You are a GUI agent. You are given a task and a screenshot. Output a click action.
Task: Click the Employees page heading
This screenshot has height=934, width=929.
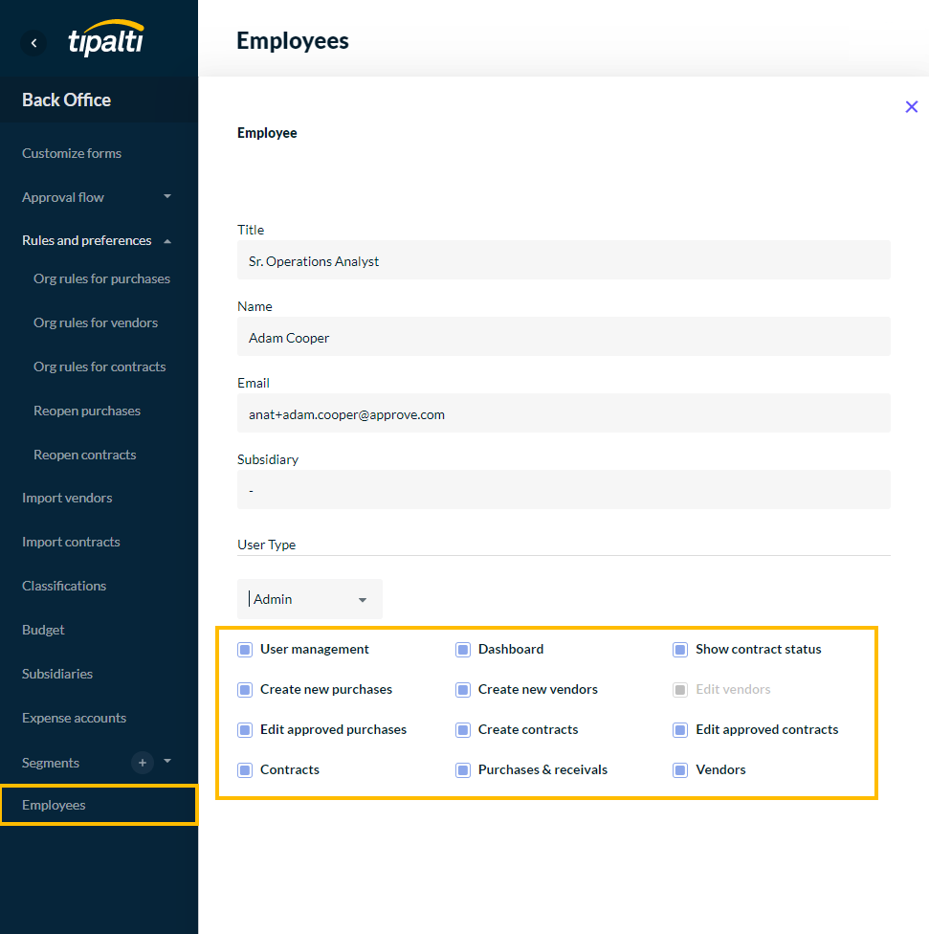293,41
